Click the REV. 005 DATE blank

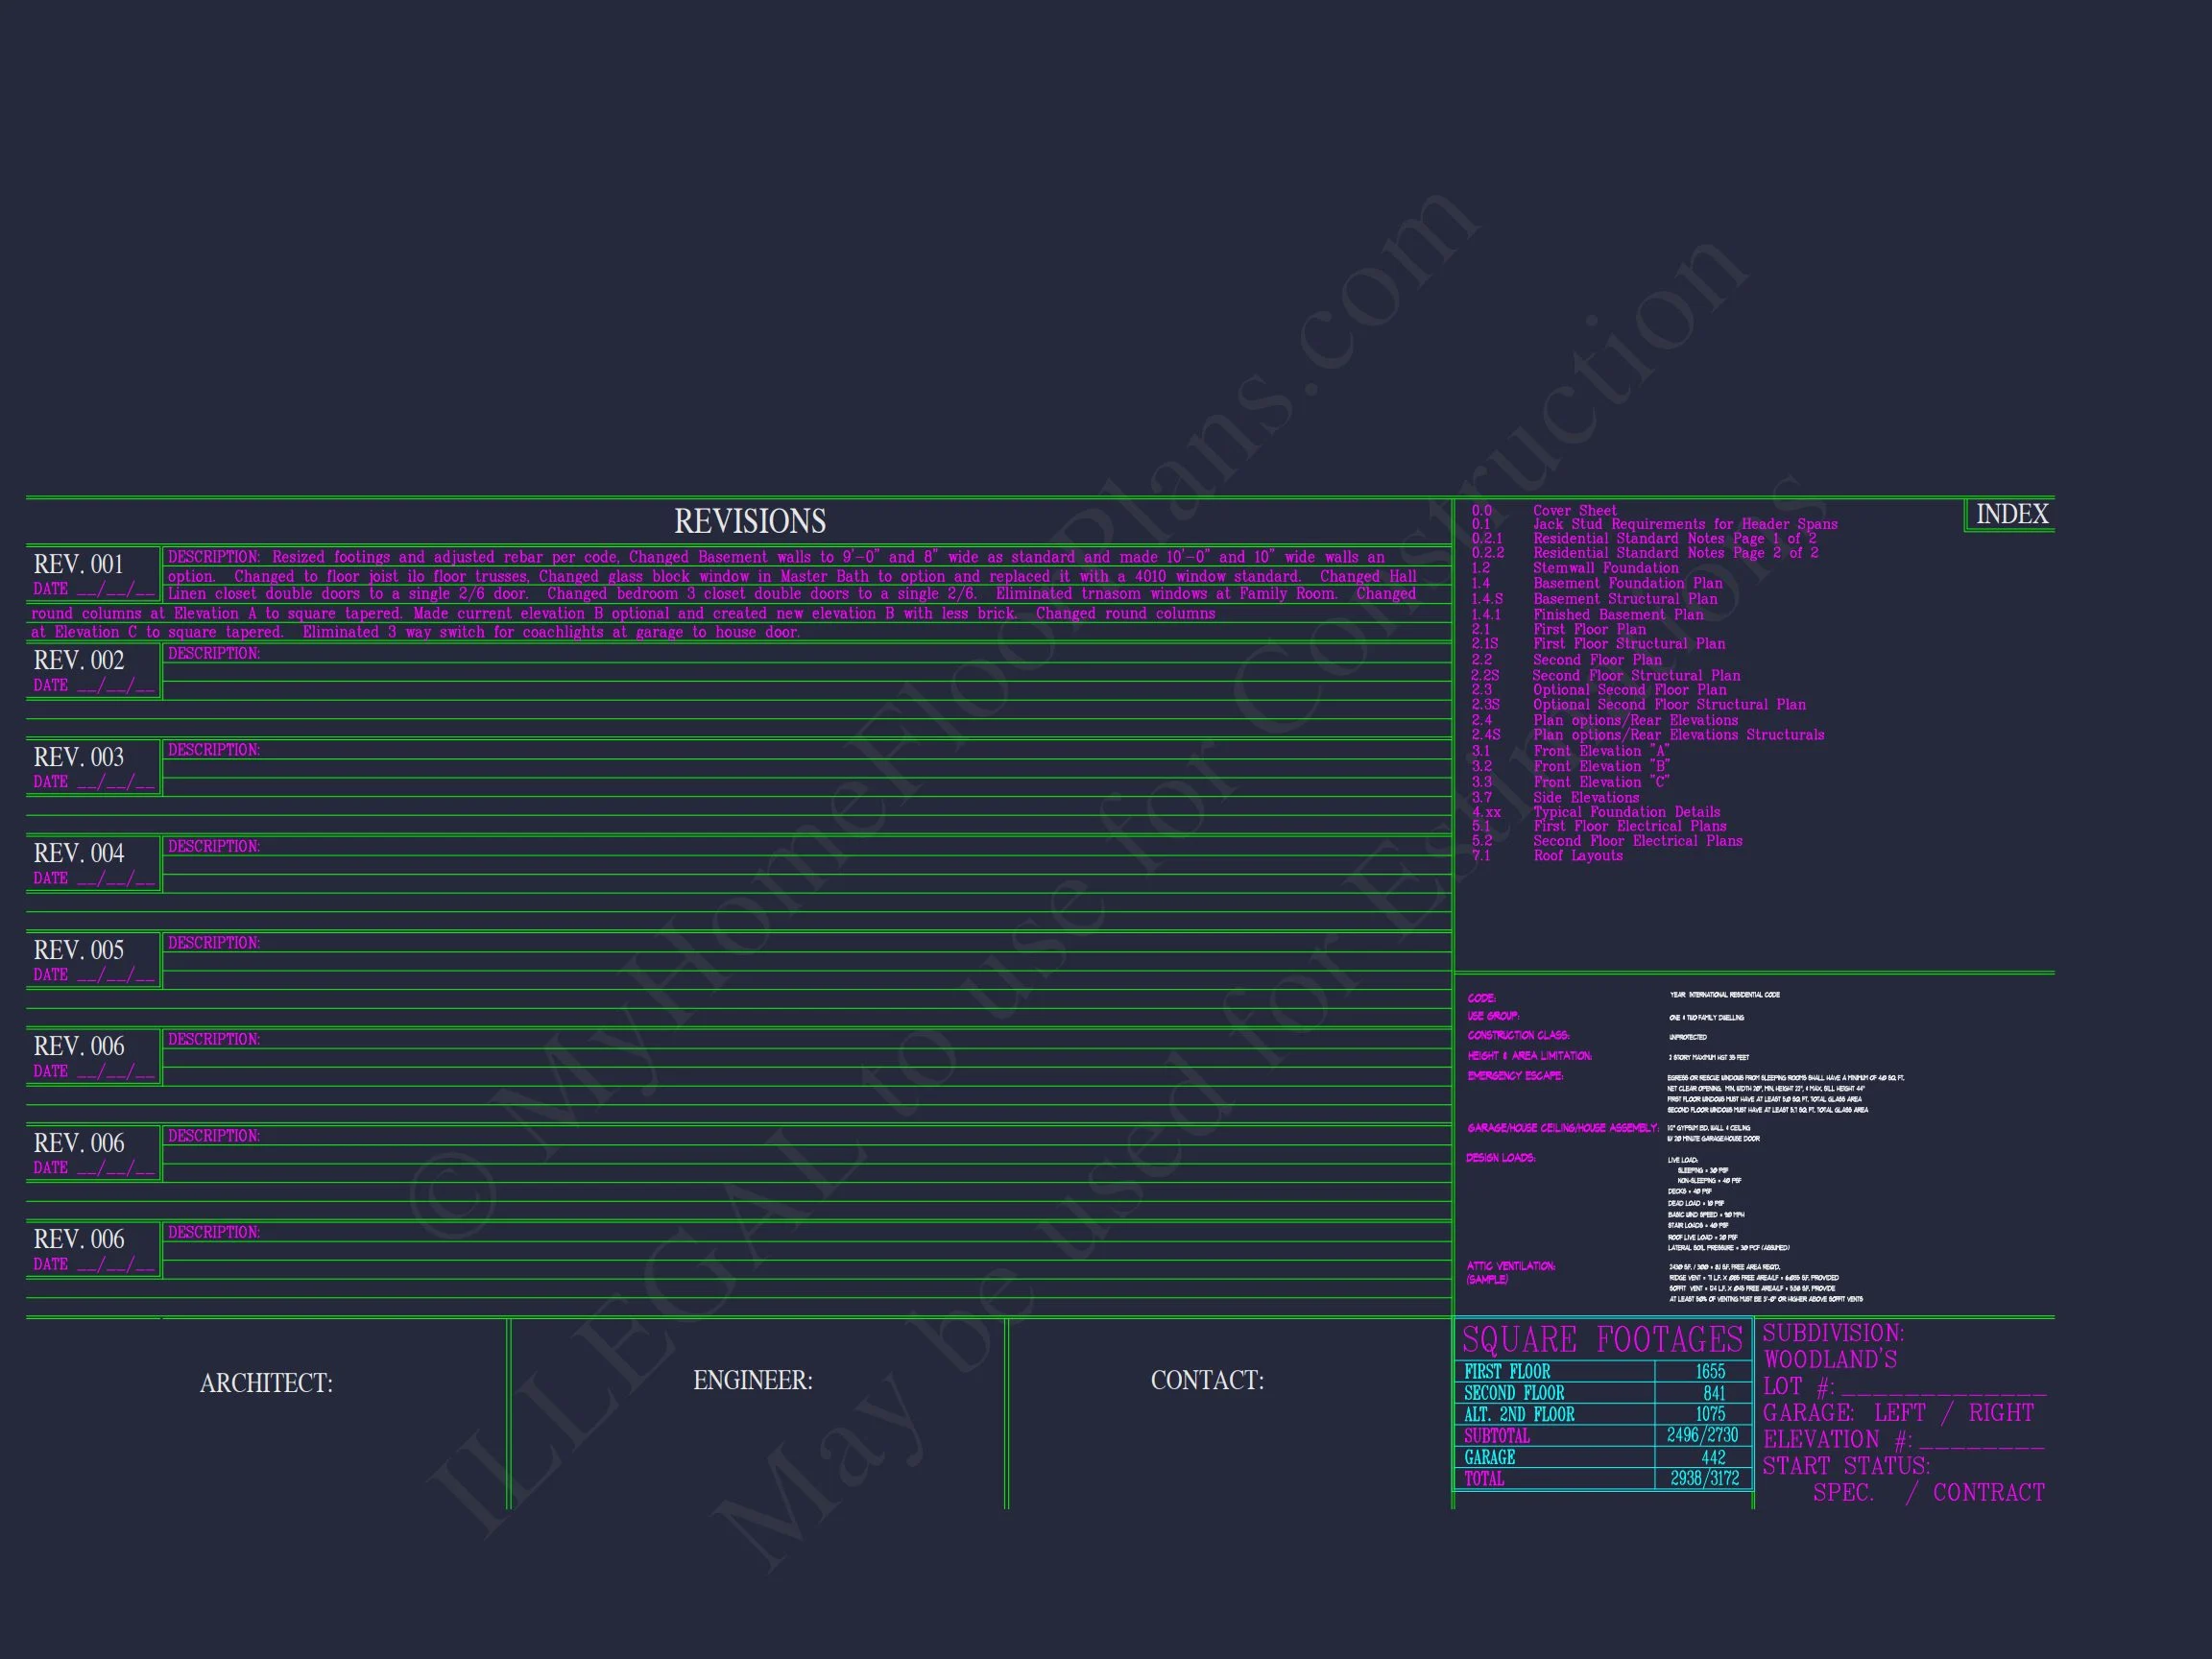[x=116, y=975]
